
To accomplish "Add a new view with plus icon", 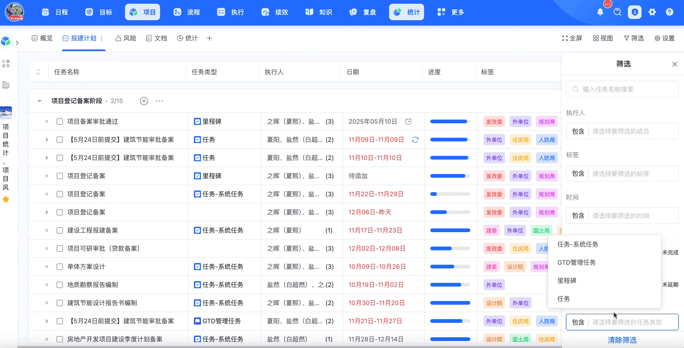I will [210, 38].
